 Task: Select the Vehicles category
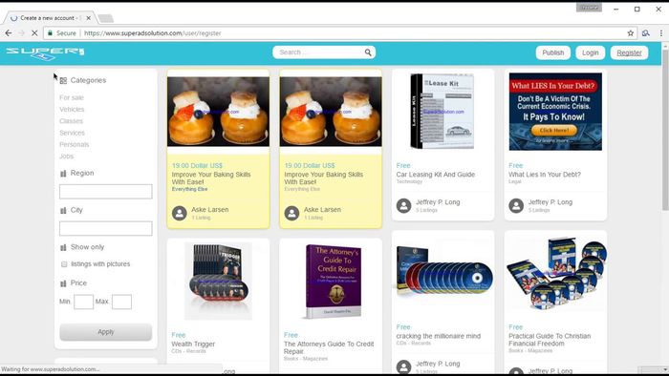pos(72,110)
